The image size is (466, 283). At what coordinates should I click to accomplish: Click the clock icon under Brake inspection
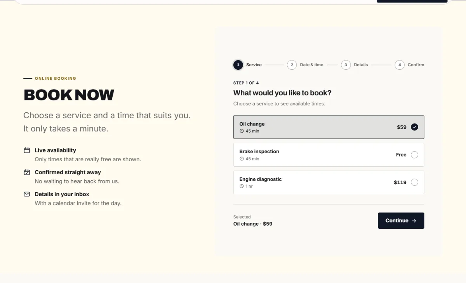point(242,159)
